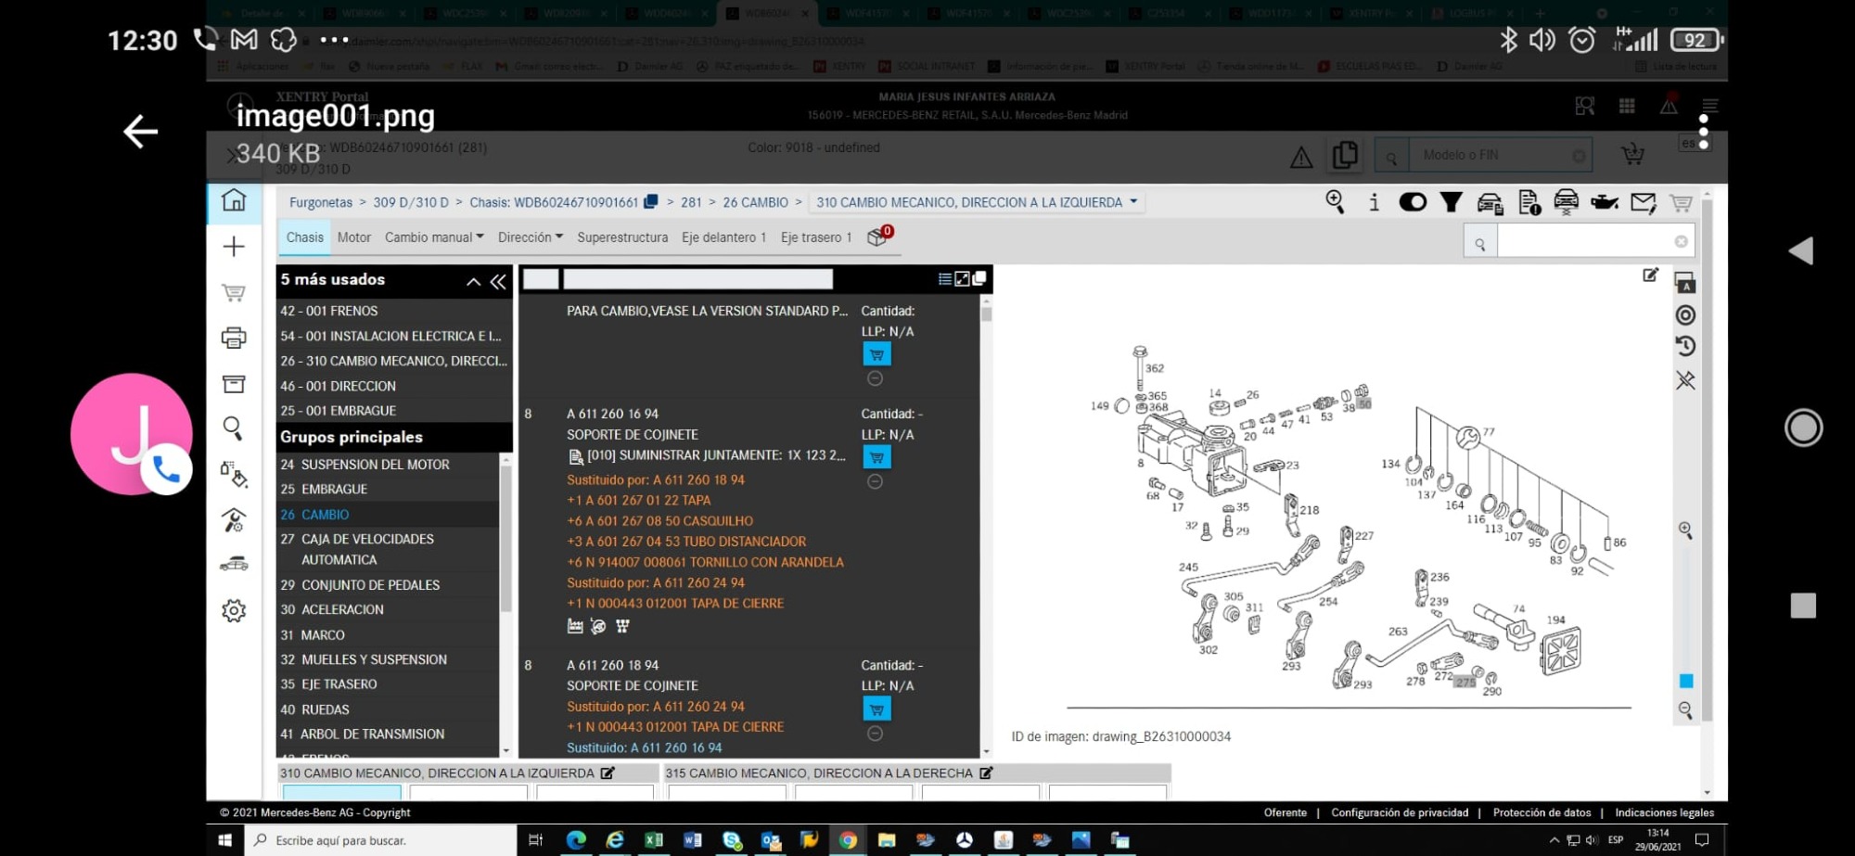Click the zoom-in magnifier in top toolbar
The width and height of the screenshot is (1855, 856).
coord(1335,202)
